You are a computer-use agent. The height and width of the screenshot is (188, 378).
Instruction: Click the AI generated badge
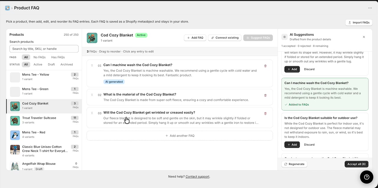(x=114, y=82)
